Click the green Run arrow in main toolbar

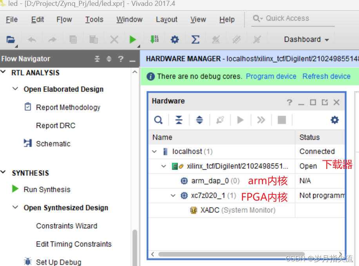point(132,40)
